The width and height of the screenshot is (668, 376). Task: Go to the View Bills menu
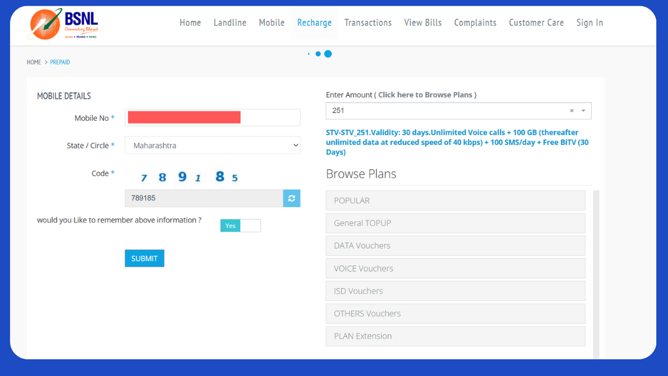point(423,23)
